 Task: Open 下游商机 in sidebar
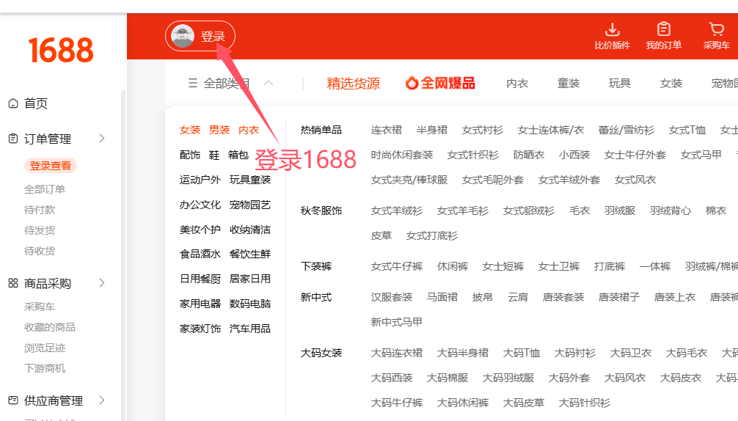(x=45, y=368)
